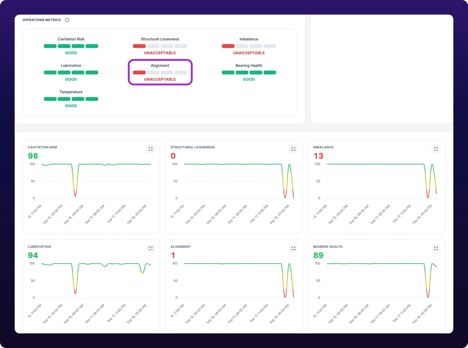This screenshot has width=468, height=348.
Task: Click the "Lubrication" label in the metrics summary
Action: 71,66
